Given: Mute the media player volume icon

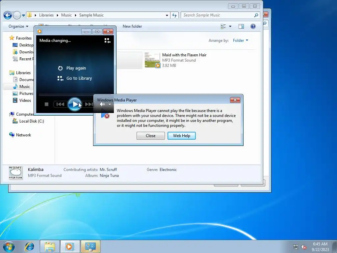Looking at the screenshot, I should pos(102,104).
